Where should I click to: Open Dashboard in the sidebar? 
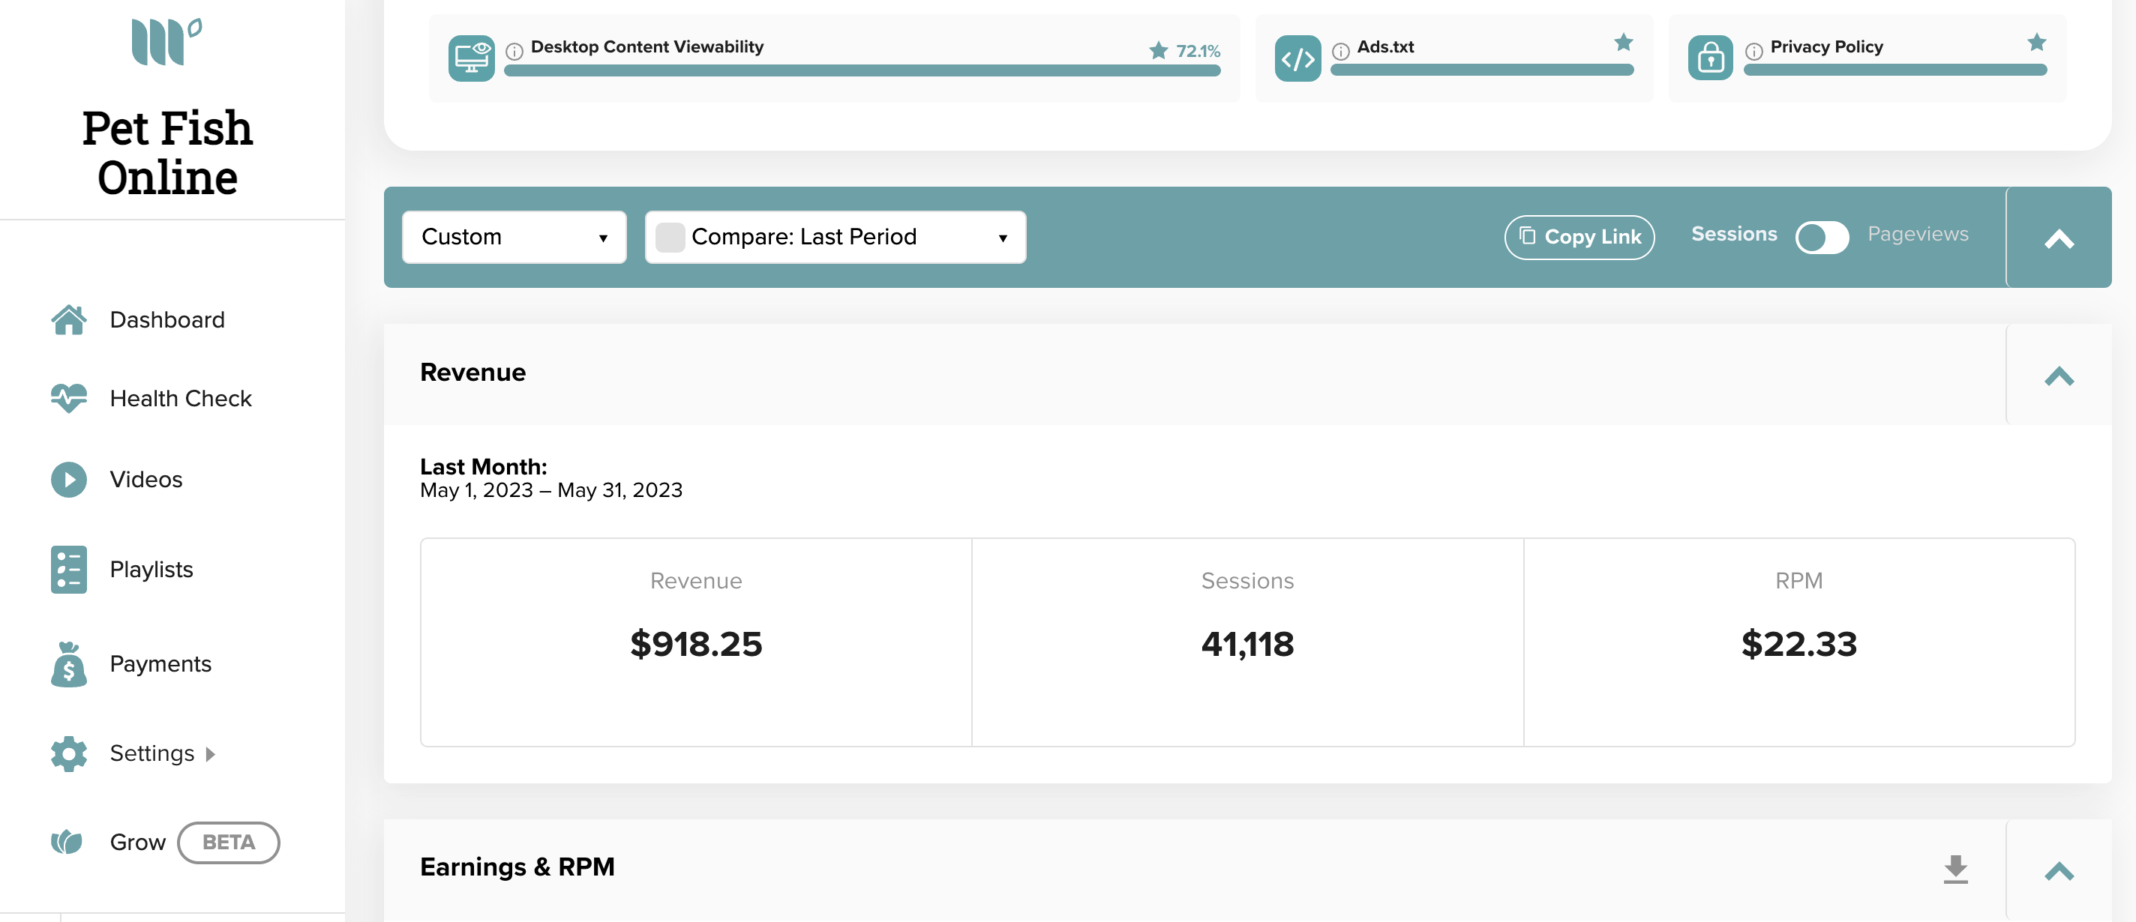click(166, 320)
